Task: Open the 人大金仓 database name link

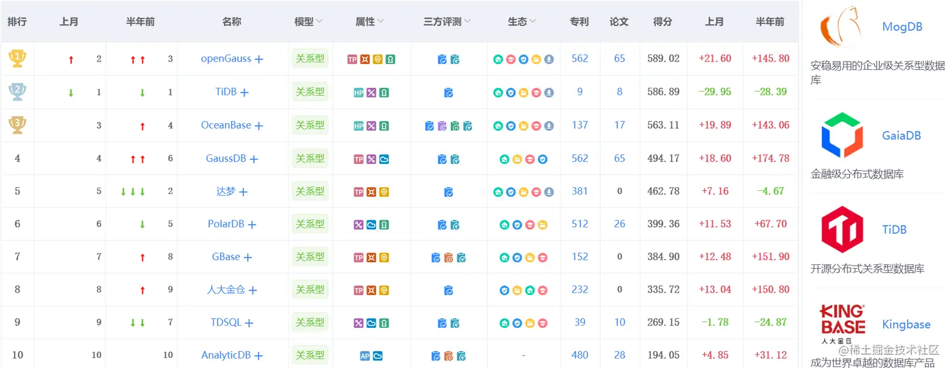Action: [x=226, y=290]
